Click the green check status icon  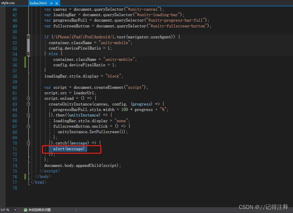26,210
